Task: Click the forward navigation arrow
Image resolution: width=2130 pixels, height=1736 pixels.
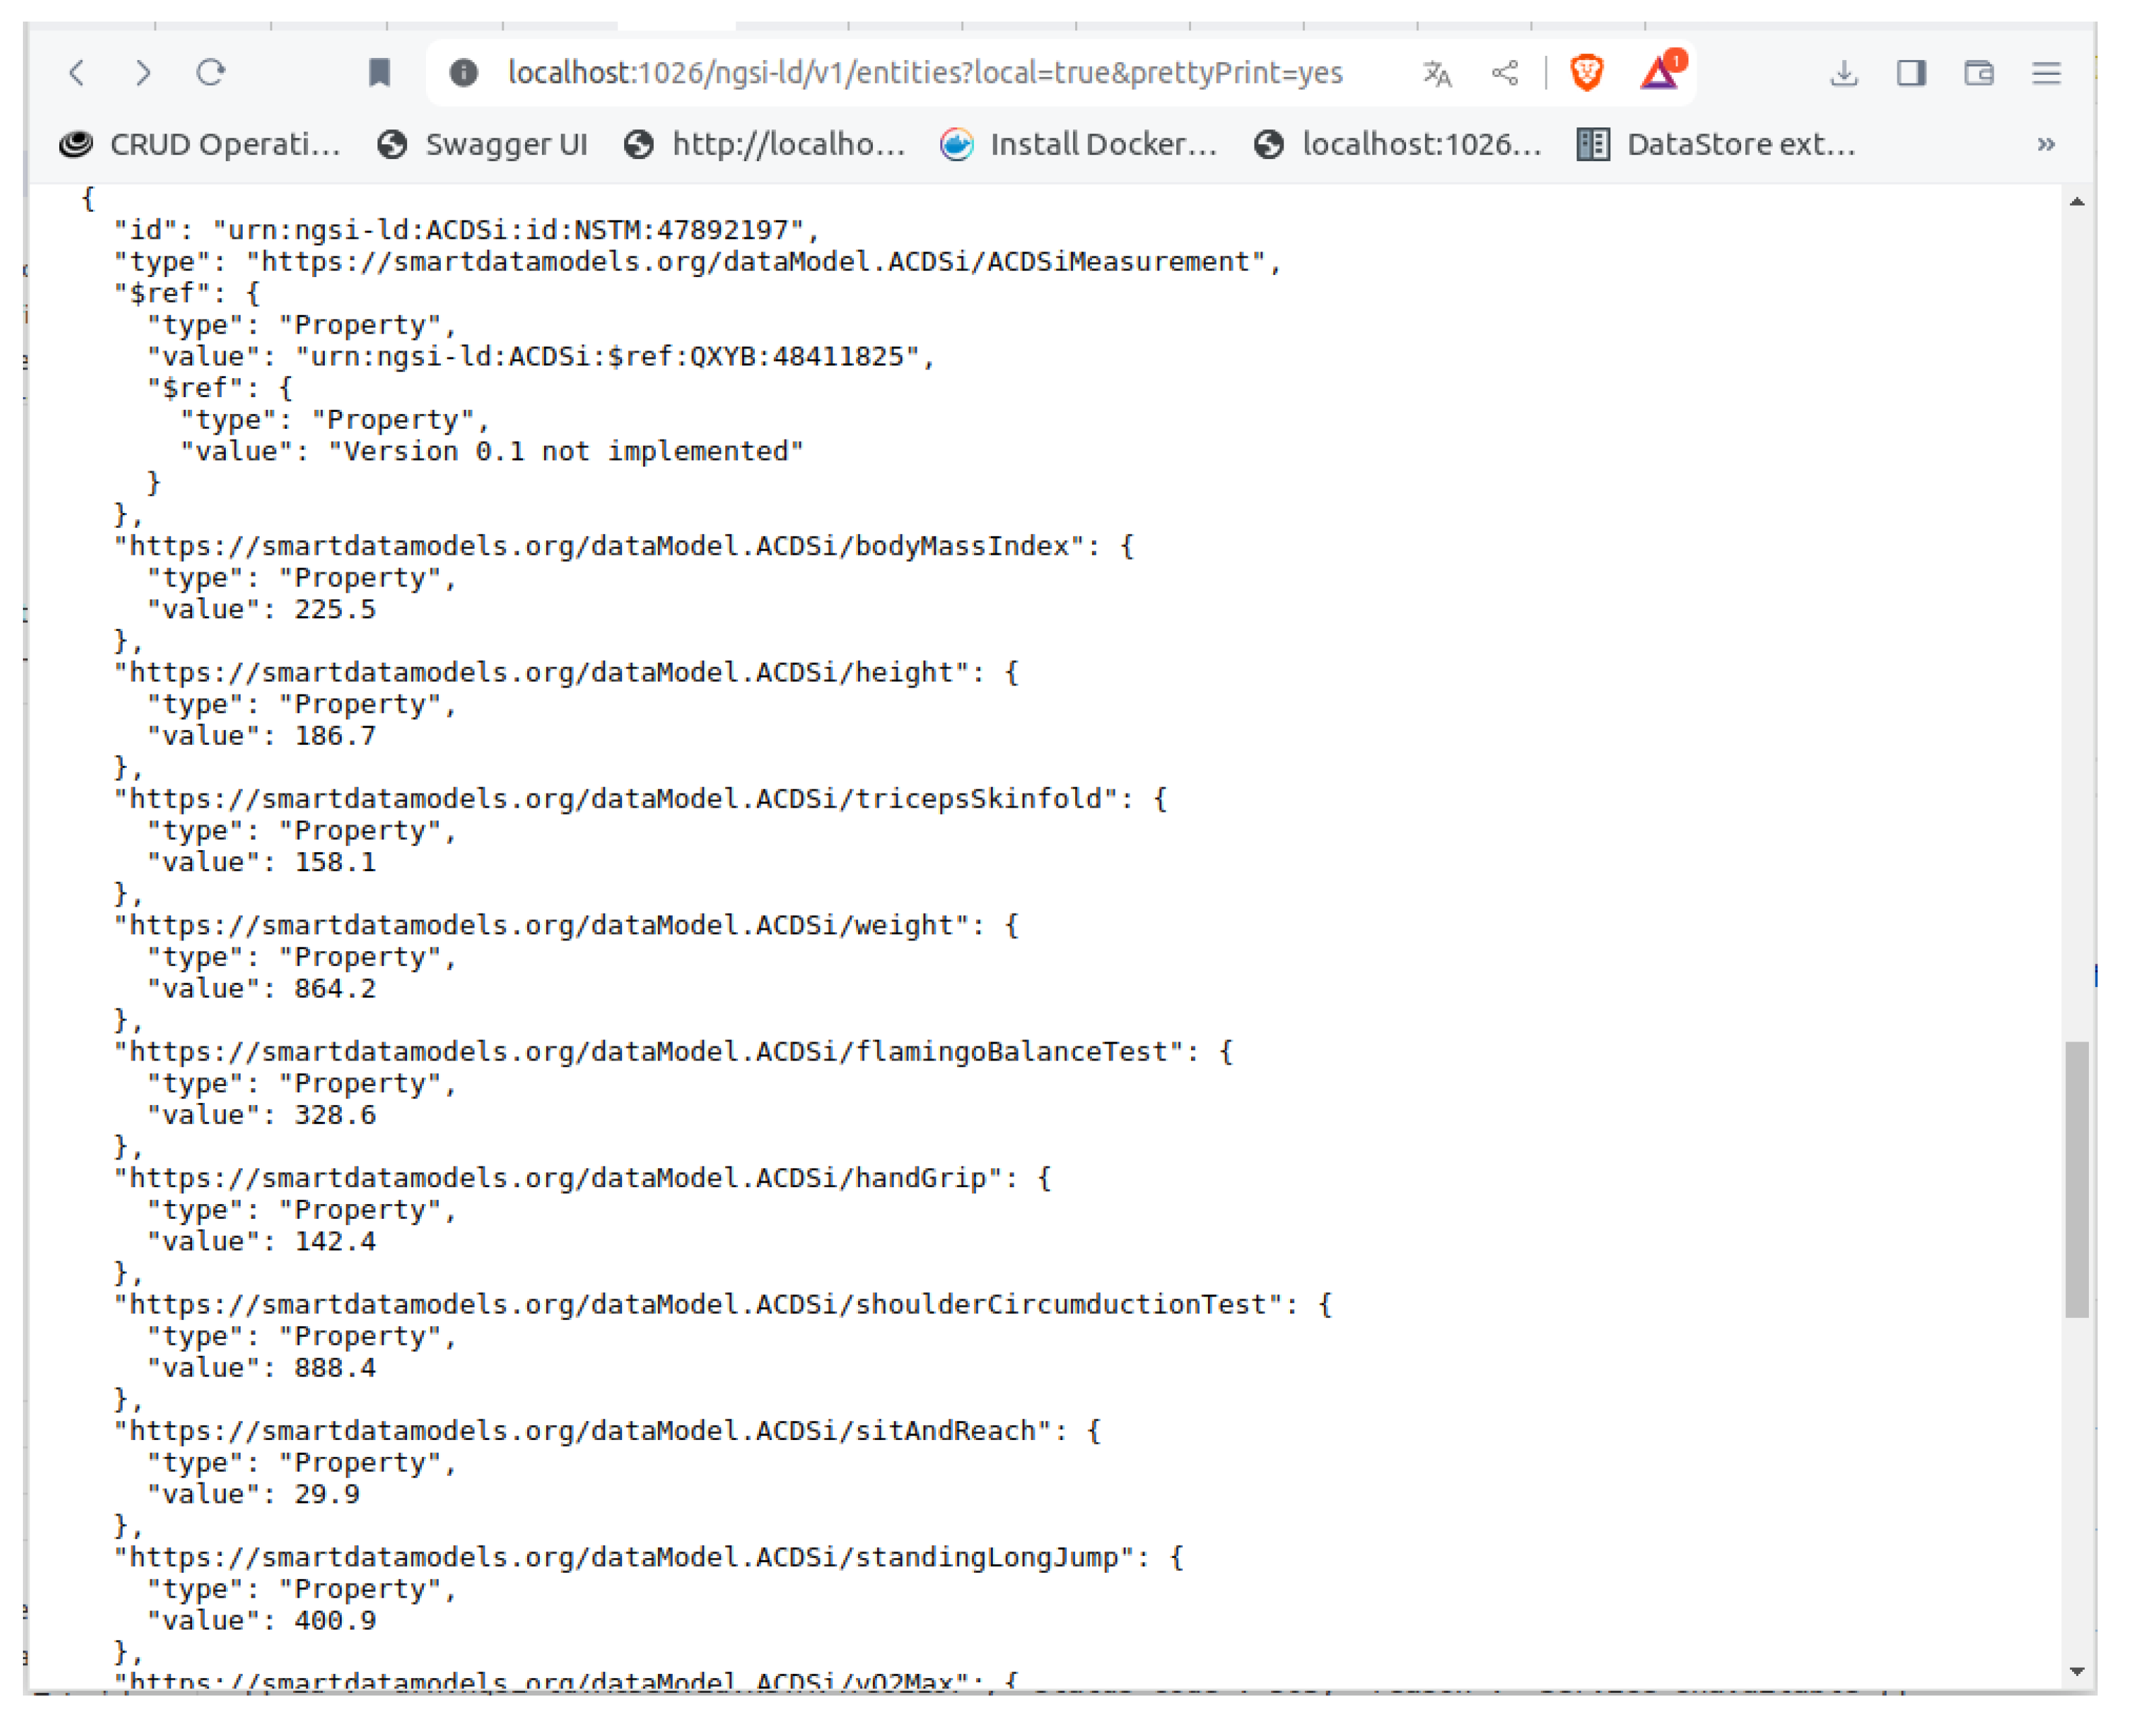Action: 143,73
